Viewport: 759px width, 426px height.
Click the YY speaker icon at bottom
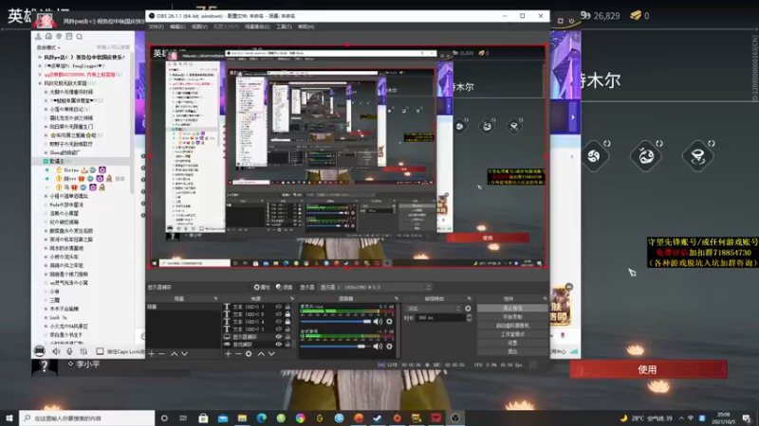pyautogui.click(x=56, y=351)
